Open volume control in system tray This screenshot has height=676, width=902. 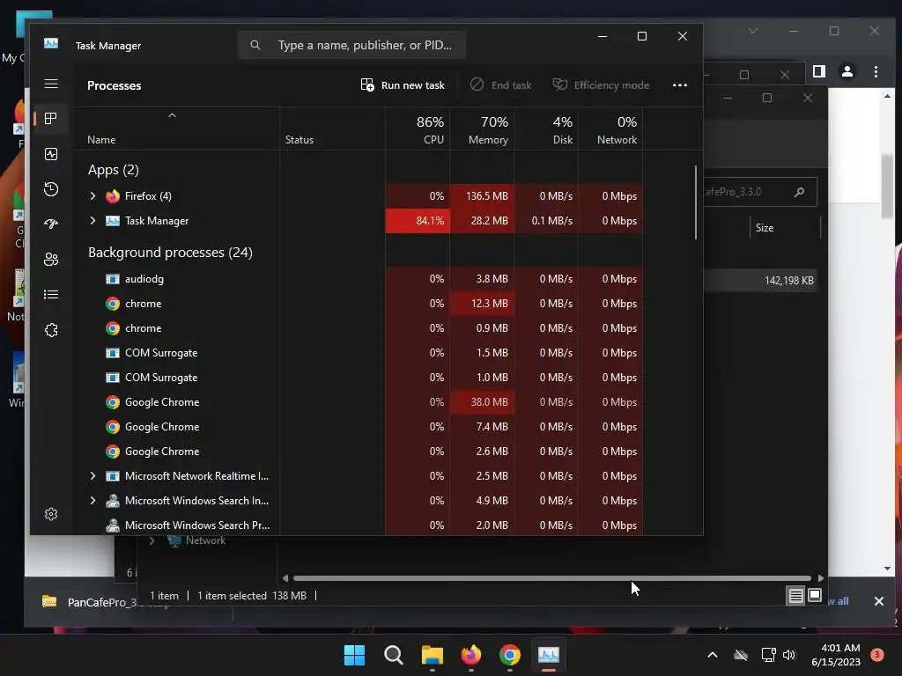point(789,655)
